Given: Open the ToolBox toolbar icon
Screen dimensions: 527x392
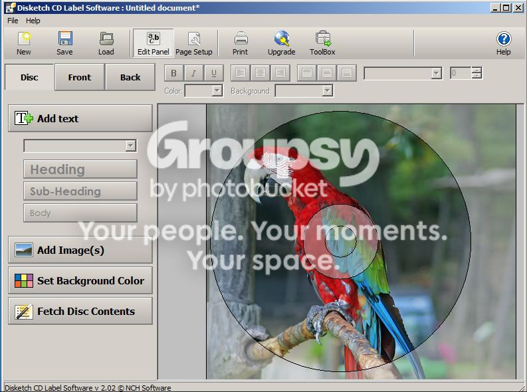Looking at the screenshot, I should tap(323, 43).
